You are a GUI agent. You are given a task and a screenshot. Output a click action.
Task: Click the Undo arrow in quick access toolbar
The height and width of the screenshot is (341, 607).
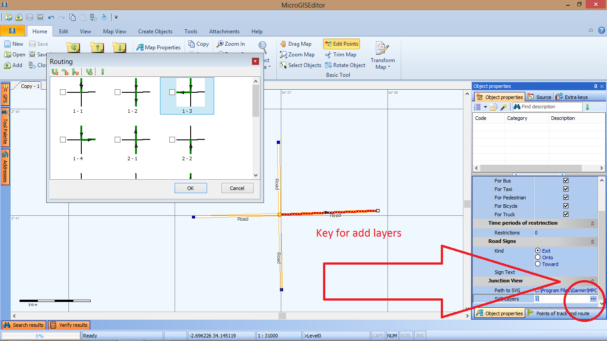coord(51,17)
